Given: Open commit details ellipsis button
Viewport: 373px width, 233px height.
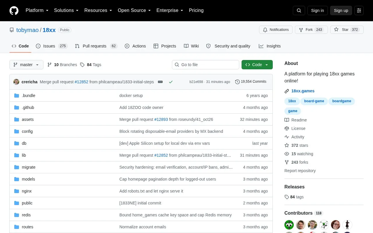Looking at the screenshot, I should pyautogui.click(x=160, y=82).
